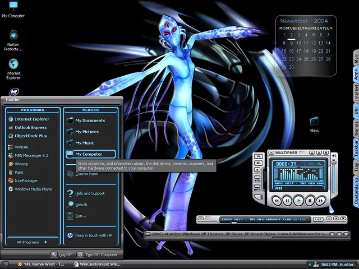This screenshot has width=359, height=269.
Task: Open IconPackager from start menu
Action: pyautogui.click(x=26, y=180)
